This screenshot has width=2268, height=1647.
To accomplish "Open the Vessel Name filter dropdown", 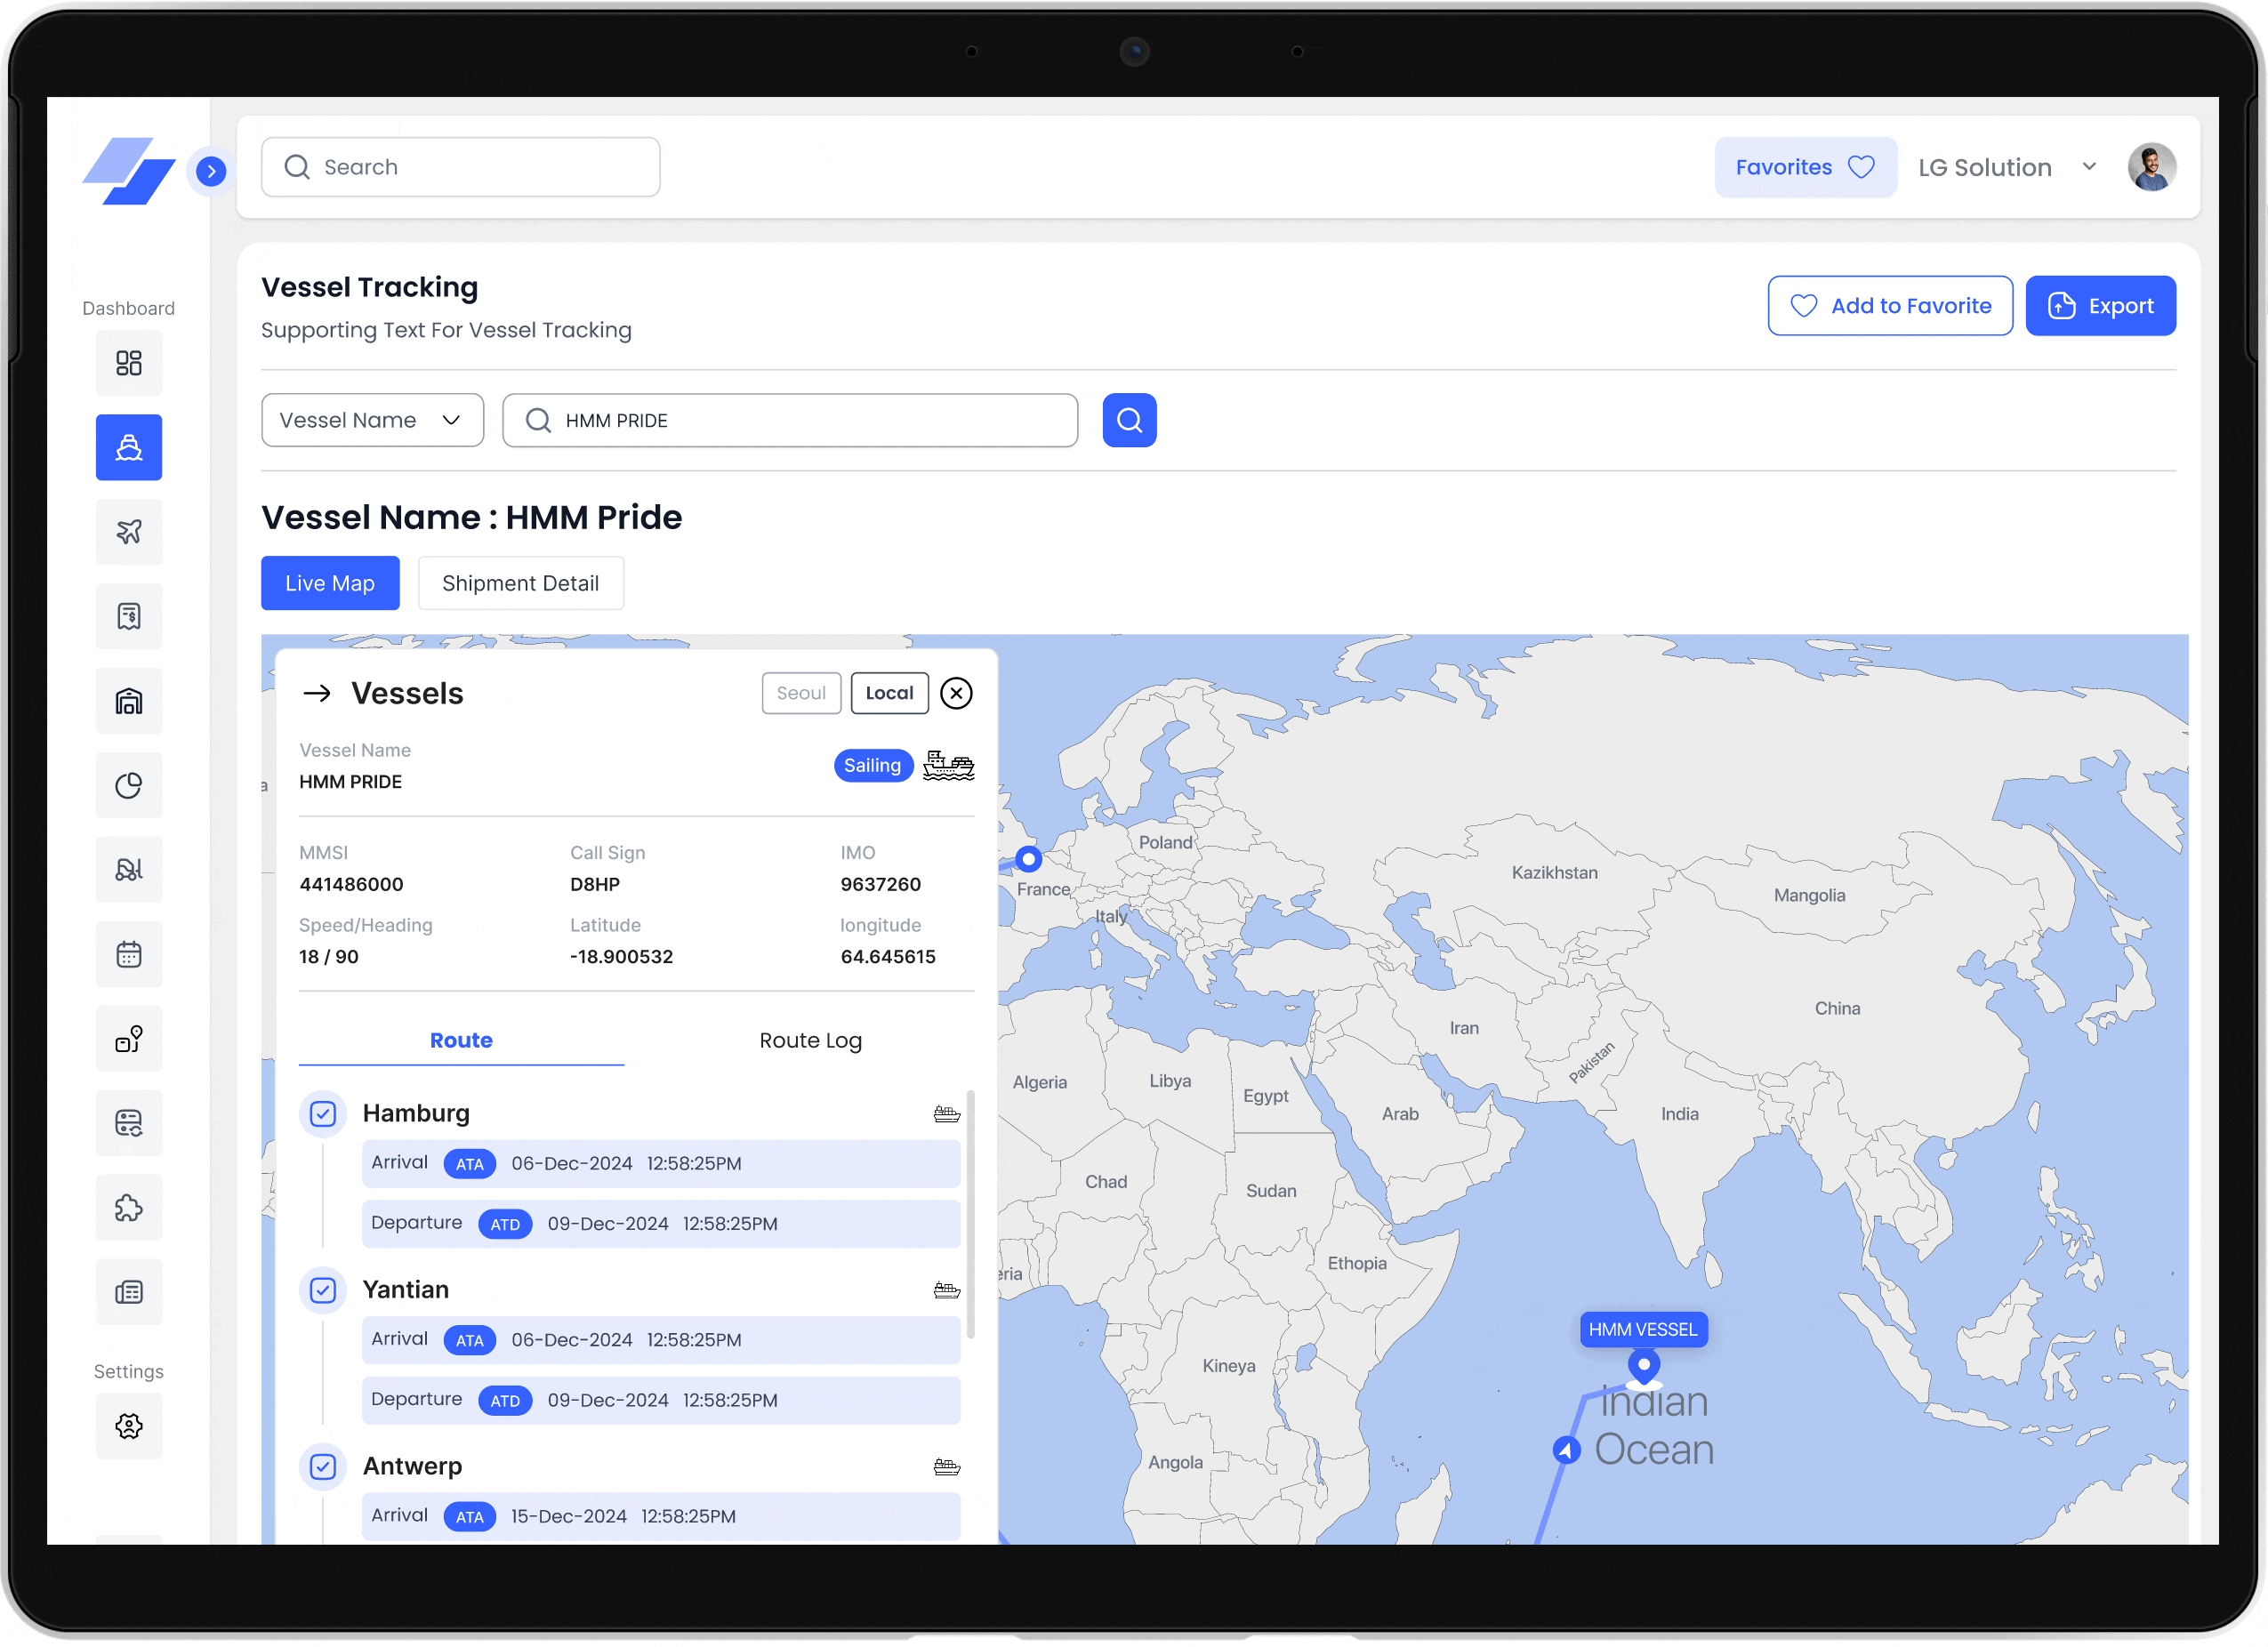I will click(372, 420).
